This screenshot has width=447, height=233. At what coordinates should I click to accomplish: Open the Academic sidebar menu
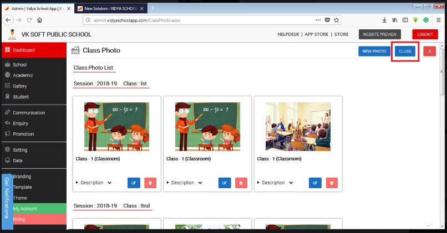coord(34,75)
